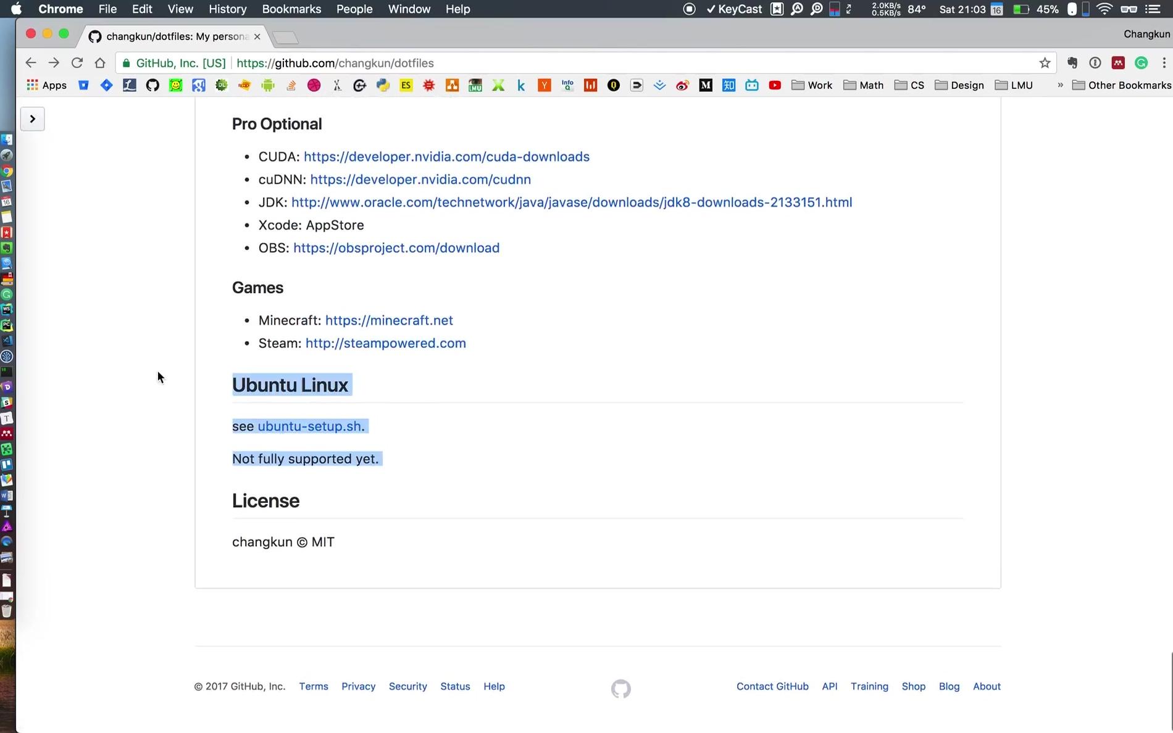This screenshot has height=733, width=1173.
Task: Open the footer Status link
Action: coord(455,686)
